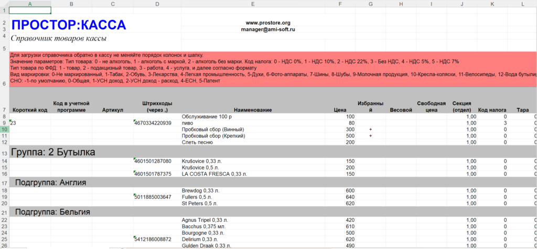The height and width of the screenshot is (249, 537).
Task: Select the ПРОСТОР:КАССА title cell
Action: [69, 25]
